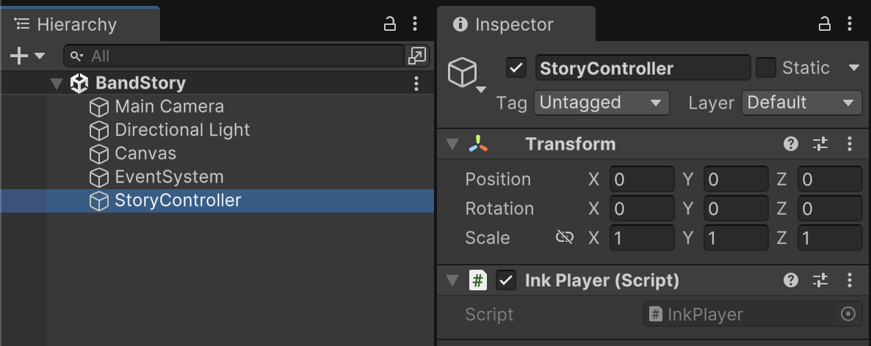The height and width of the screenshot is (346, 871).
Task: Open the BandStory scene kebab menu
Action: (x=416, y=84)
